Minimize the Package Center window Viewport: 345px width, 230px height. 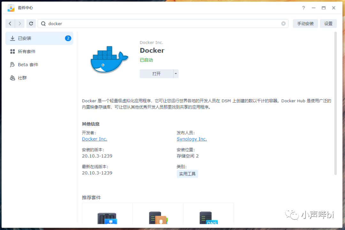(x=314, y=8)
